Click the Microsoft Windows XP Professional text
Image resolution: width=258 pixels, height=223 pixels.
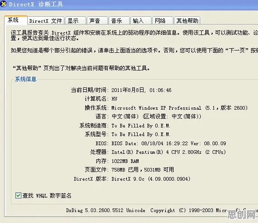coord(156,108)
